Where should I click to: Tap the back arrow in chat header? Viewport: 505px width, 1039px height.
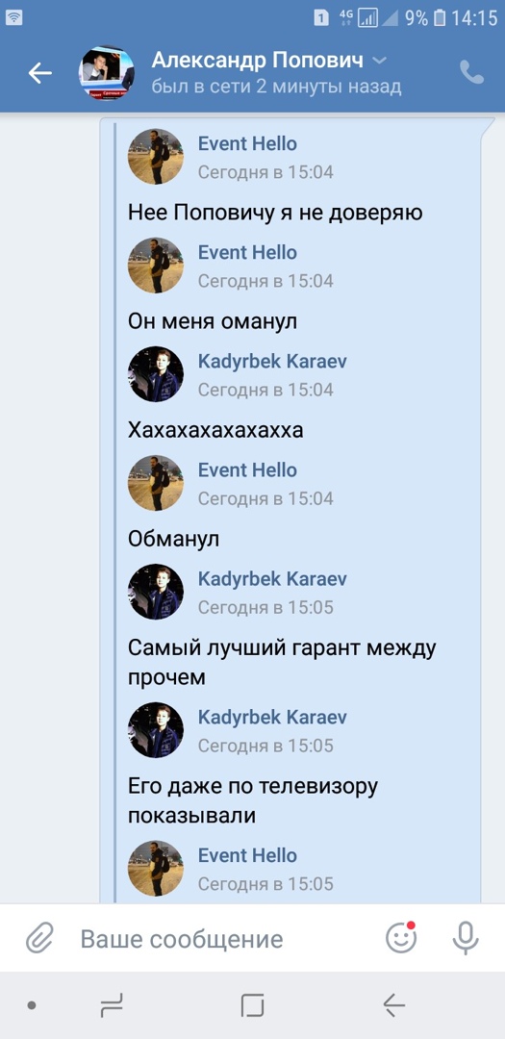39,73
